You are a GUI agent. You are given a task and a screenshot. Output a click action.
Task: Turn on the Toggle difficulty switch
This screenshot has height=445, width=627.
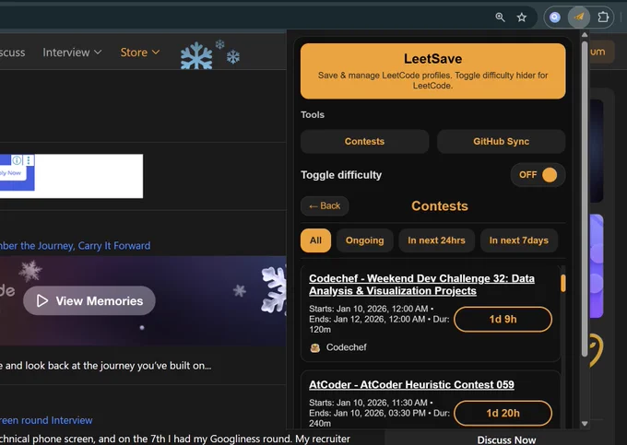point(538,175)
